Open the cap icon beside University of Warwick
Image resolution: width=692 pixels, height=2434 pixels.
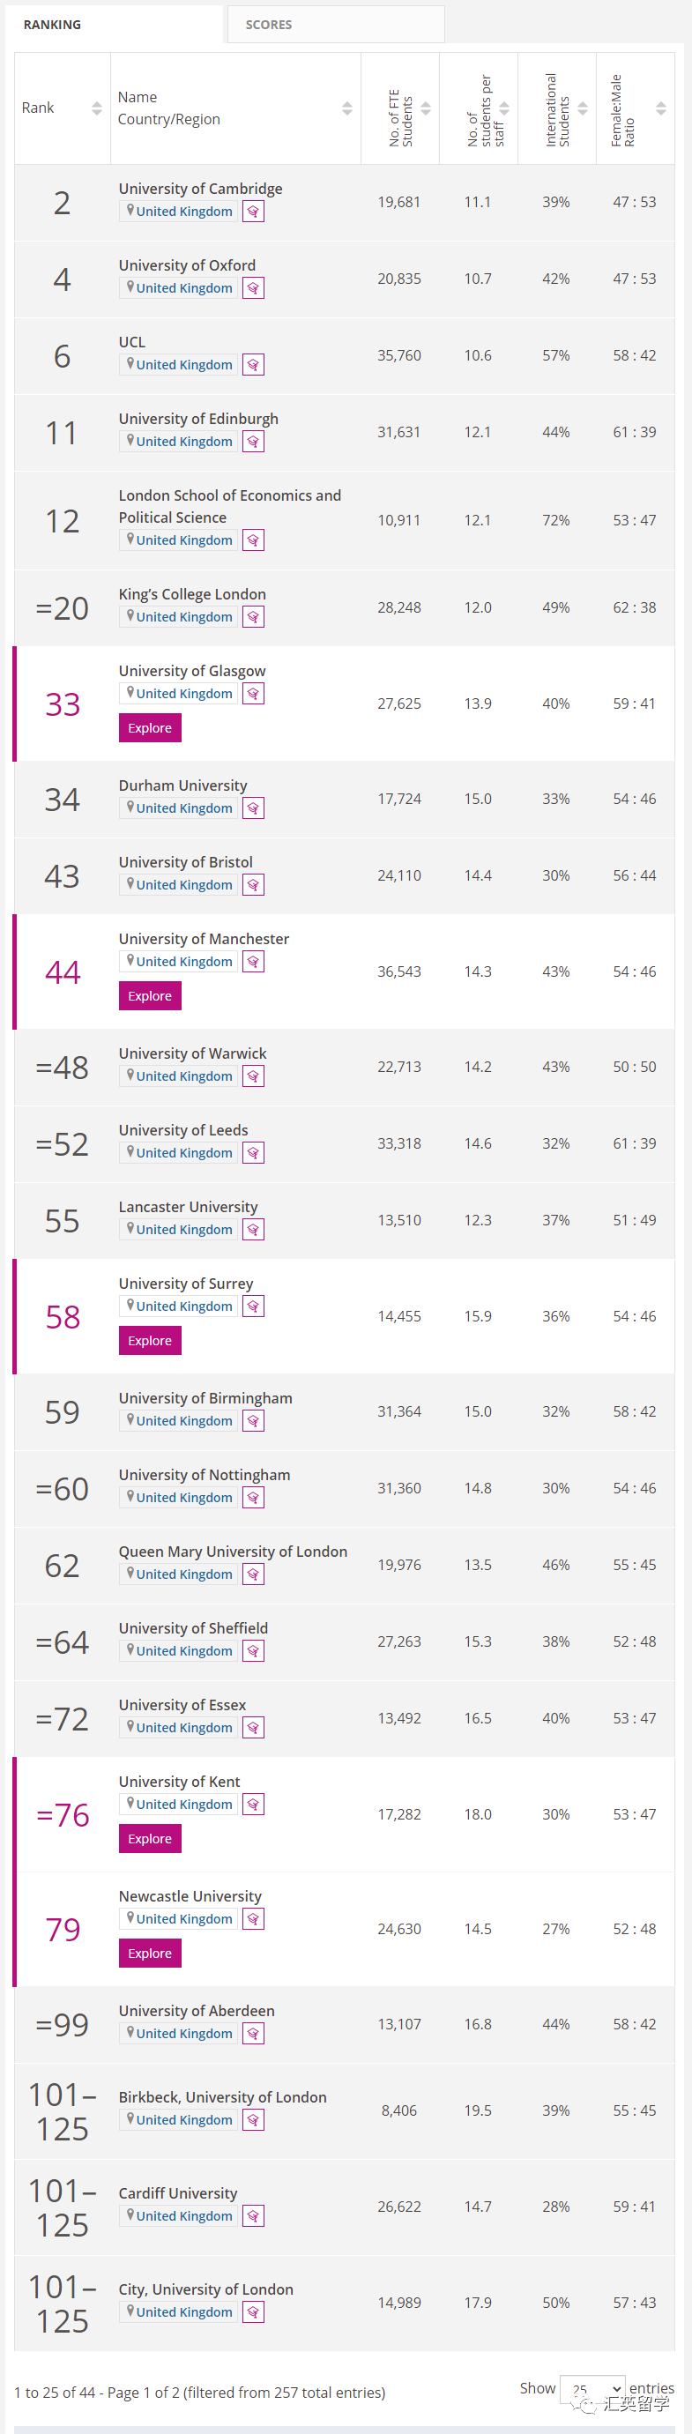252,1076
